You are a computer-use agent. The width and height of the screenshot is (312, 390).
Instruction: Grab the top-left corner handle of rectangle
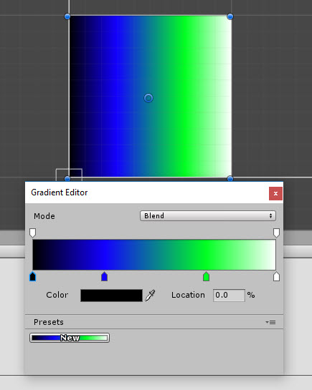67,16
